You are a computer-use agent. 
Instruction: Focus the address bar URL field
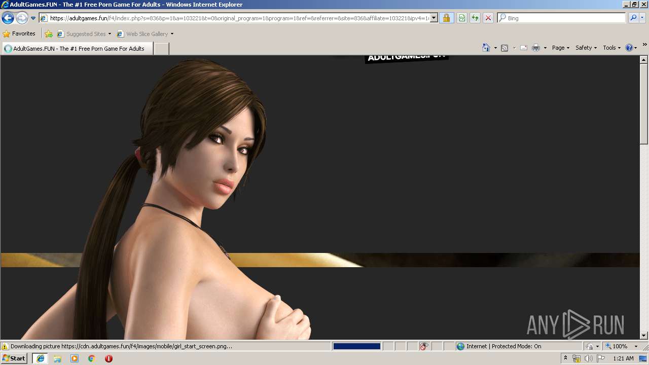(x=239, y=18)
